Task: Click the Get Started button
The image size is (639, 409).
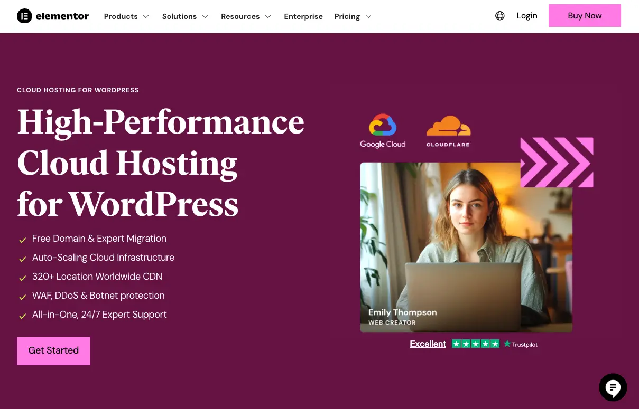Action: tap(53, 350)
